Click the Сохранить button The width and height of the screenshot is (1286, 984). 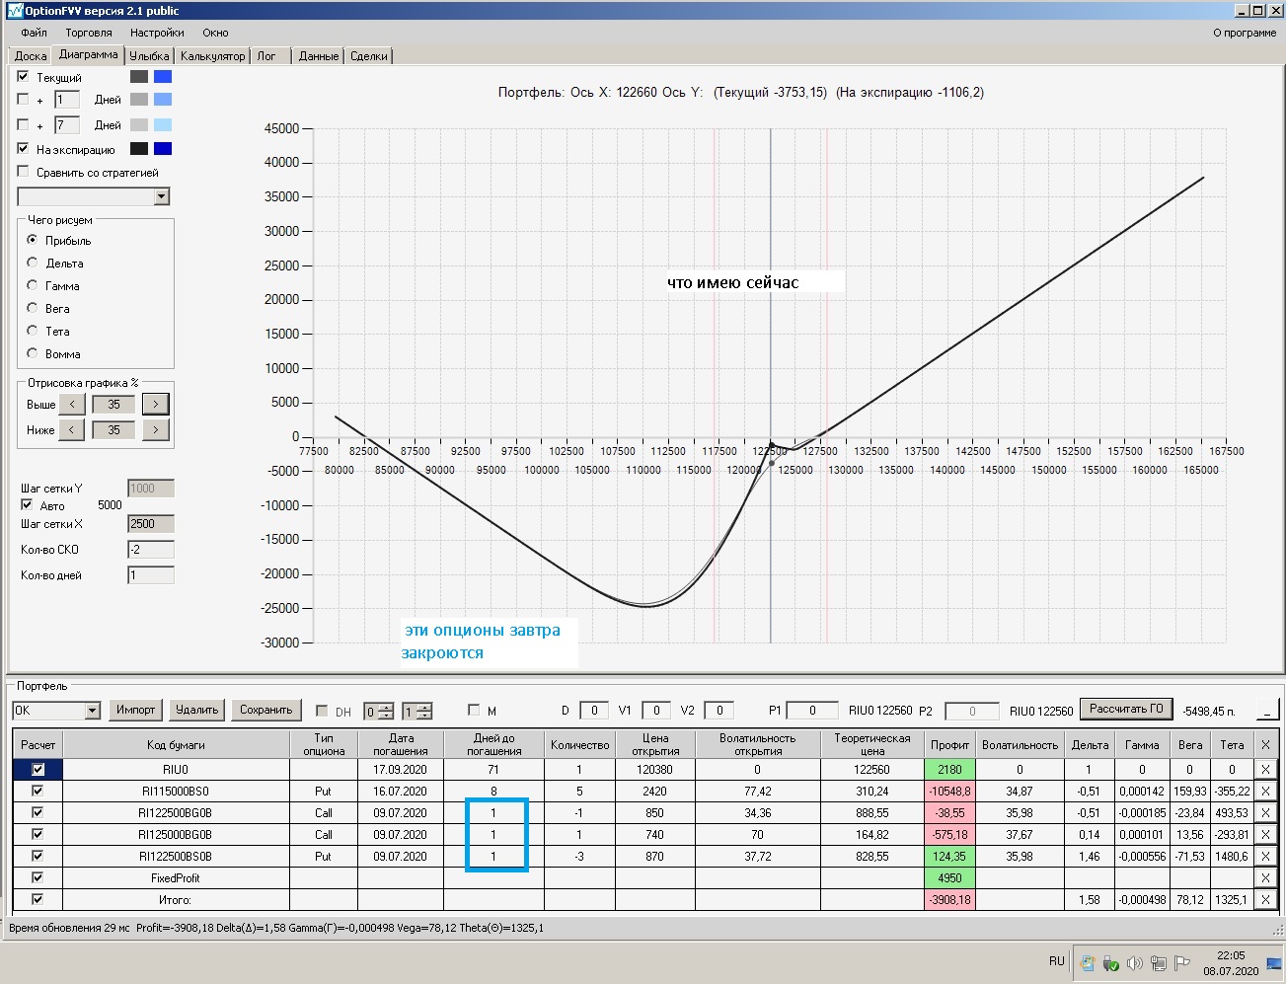[x=265, y=710]
